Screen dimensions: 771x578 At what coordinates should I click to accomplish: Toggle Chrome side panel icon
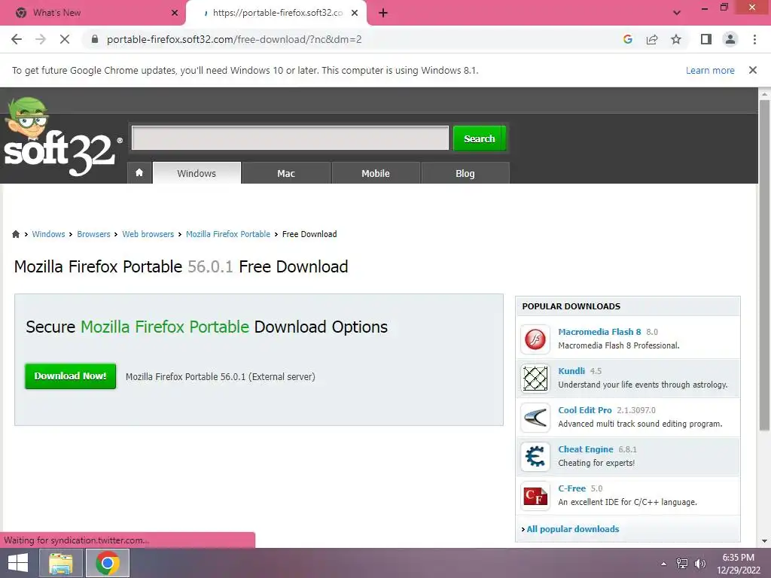(706, 39)
